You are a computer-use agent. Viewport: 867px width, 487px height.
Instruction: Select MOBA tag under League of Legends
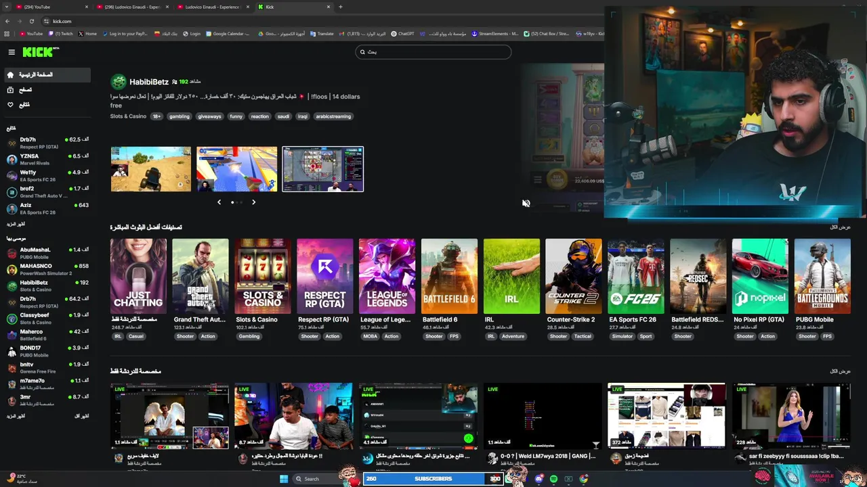[371, 336]
